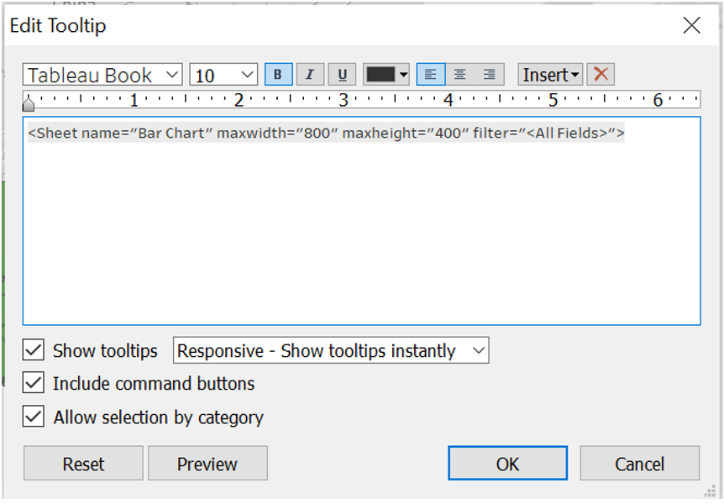Toggle Italic text formatting

(x=309, y=75)
